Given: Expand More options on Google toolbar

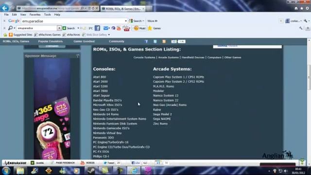Looking at the screenshot, I should pyautogui.click(x=152, y=21).
